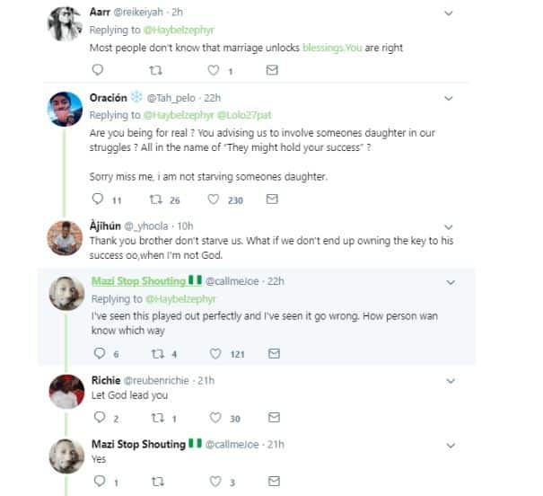The image size is (543, 496).
Task: Open the Mazi Stop Shouting profile name link
Action: click(x=138, y=281)
